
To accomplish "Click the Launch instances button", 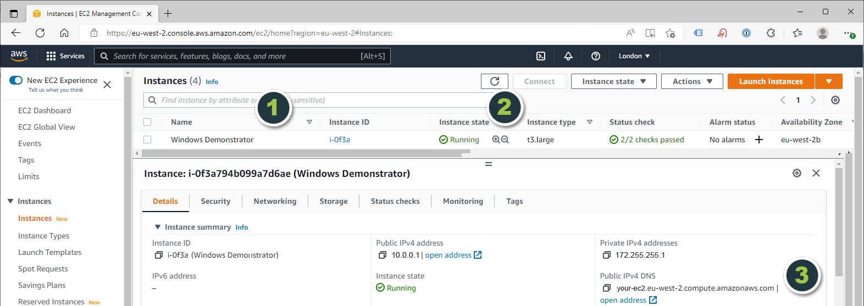I will click(771, 81).
